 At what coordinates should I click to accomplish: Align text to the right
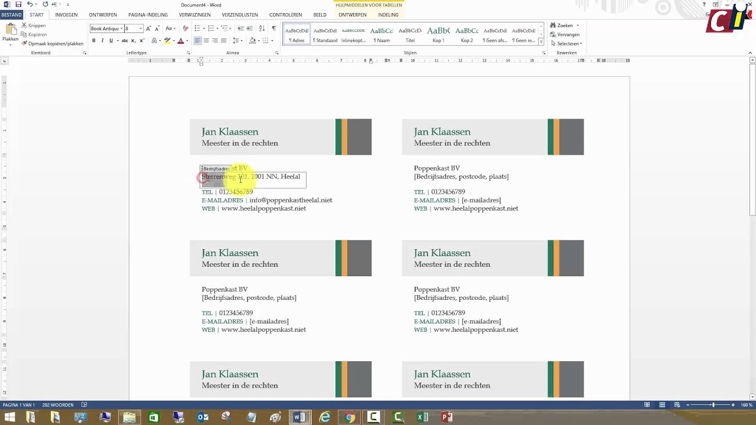(x=215, y=41)
